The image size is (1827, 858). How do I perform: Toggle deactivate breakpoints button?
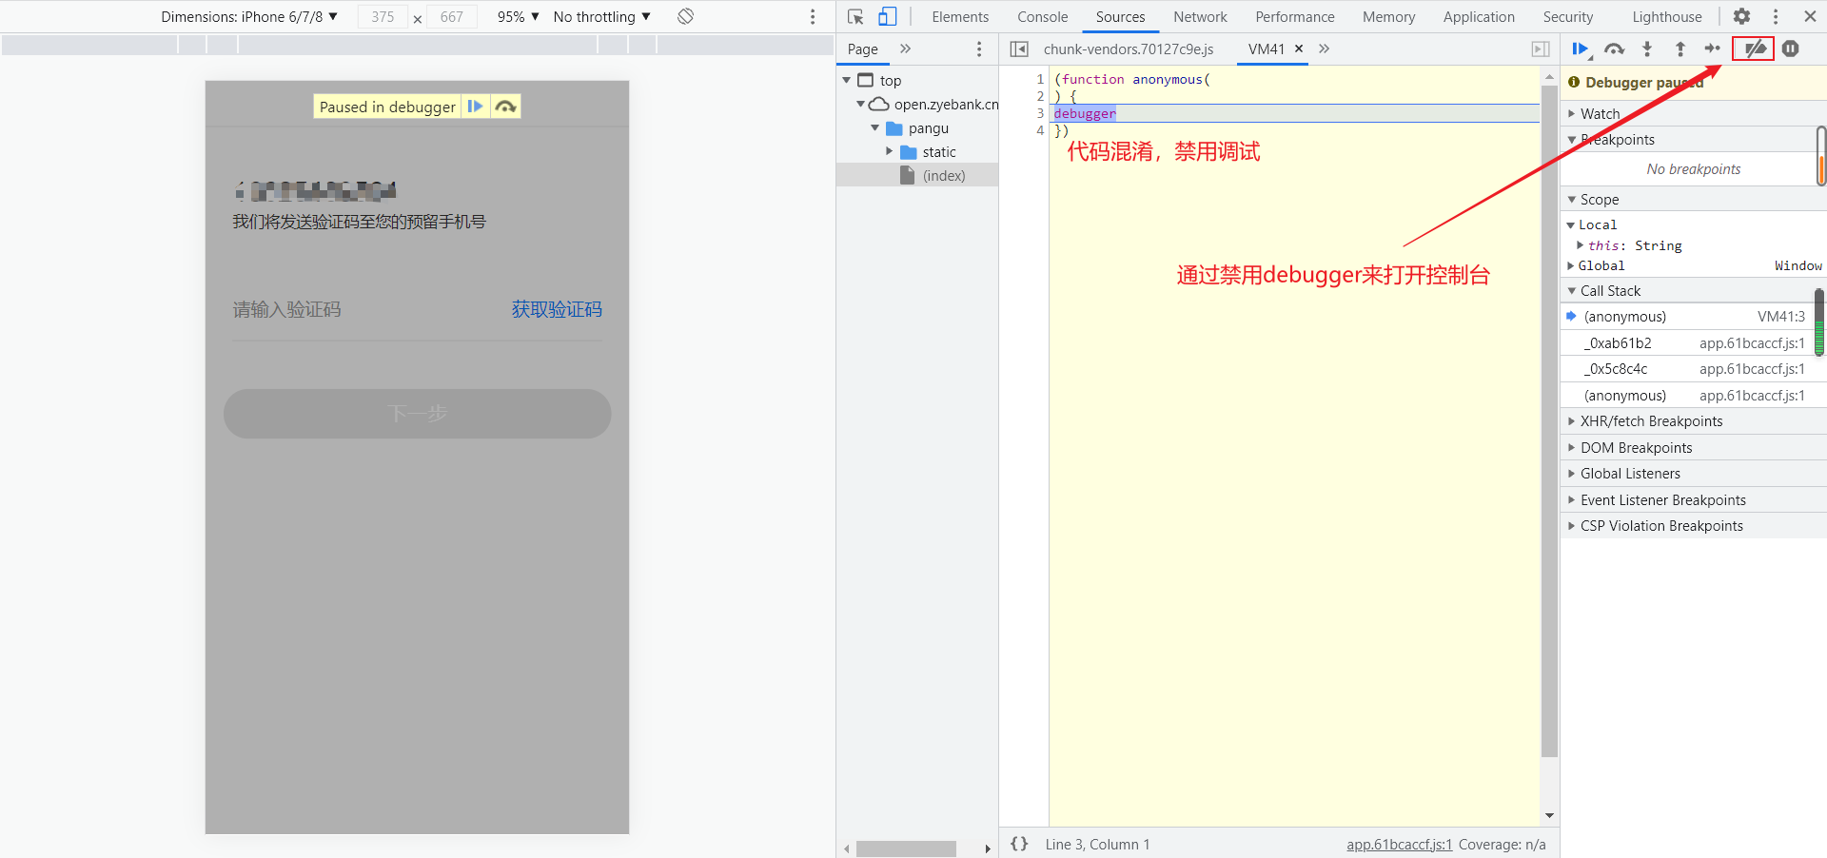(x=1755, y=49)
